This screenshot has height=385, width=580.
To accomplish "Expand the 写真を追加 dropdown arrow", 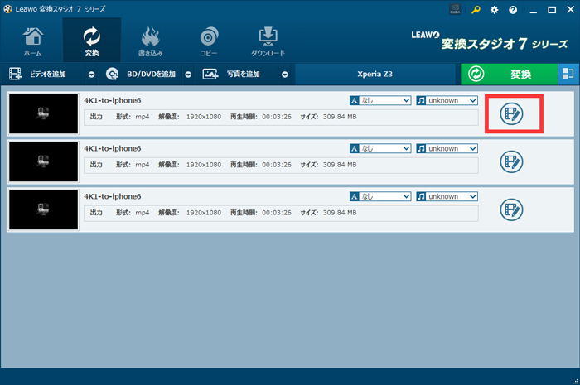I will click(x=284, y=75).
